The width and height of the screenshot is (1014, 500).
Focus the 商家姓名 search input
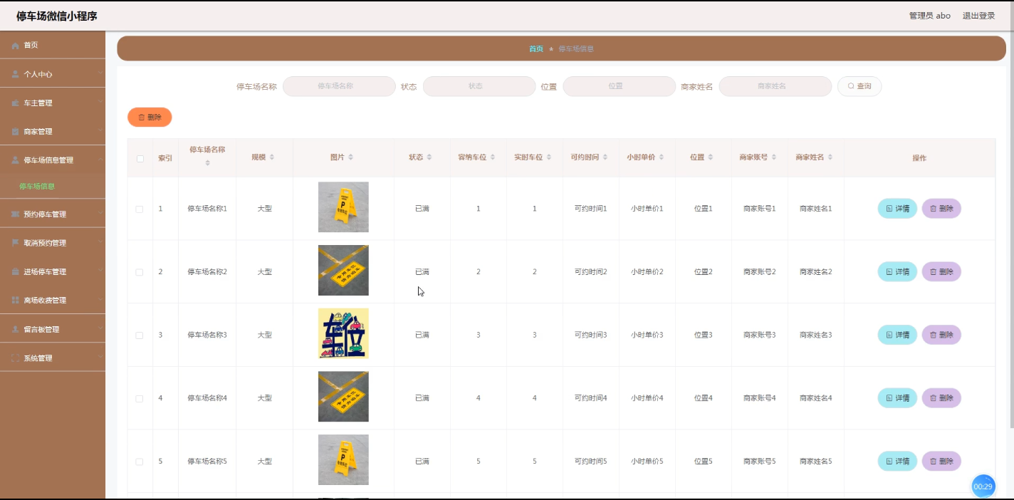tap(775, 86)
